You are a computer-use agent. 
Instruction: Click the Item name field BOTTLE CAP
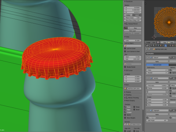[134, 88]
